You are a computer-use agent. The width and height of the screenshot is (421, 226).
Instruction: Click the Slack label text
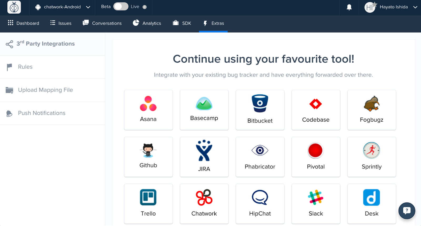(x=316, y=214)
